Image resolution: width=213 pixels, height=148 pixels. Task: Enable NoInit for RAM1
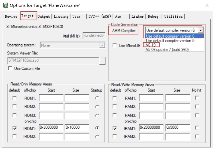(197, 98)
